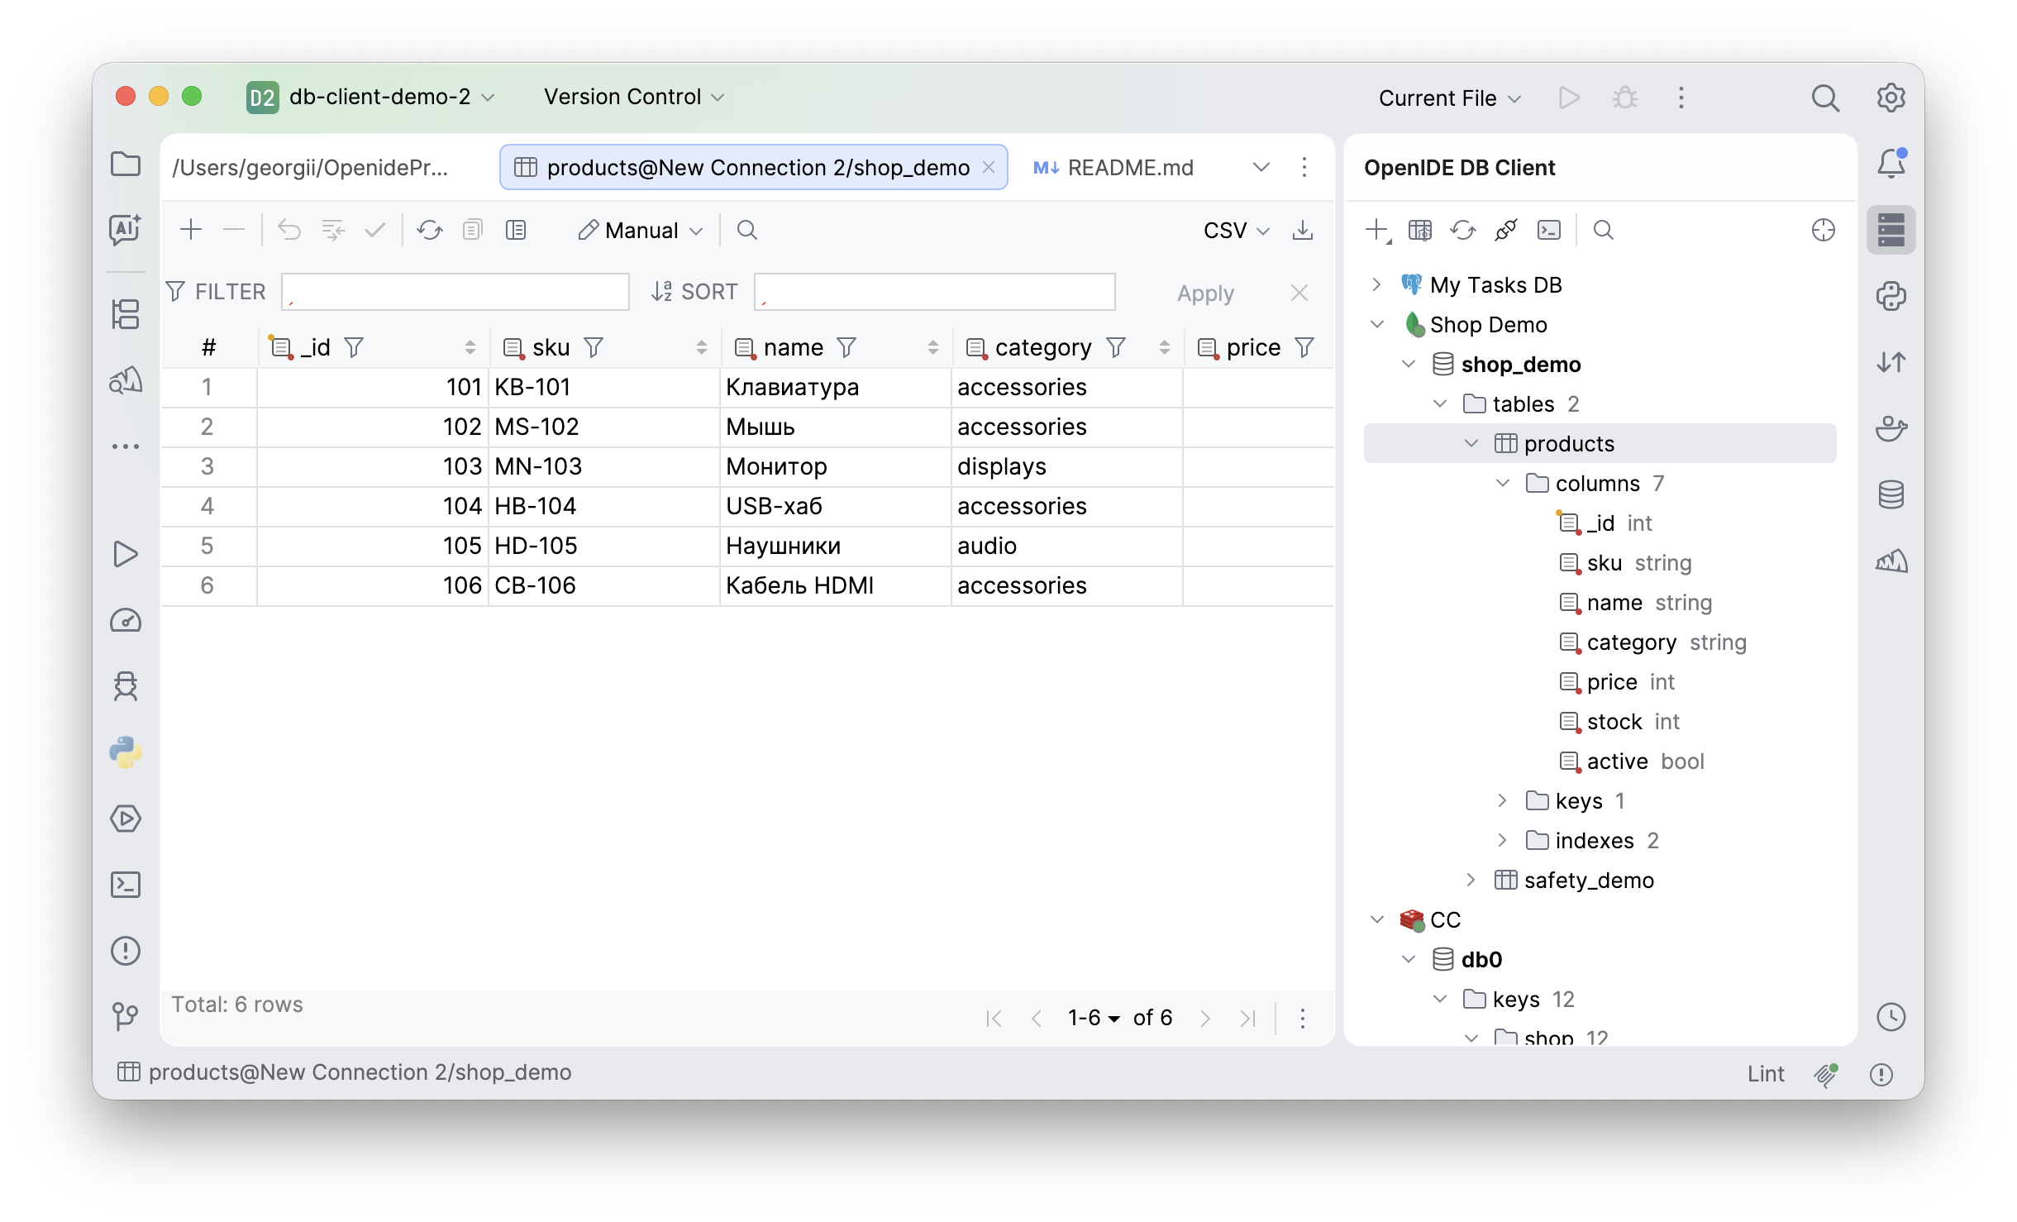The image size is (2017, 1222).
Task: Switch to the README.md tab
Action: pos(1113,168)
